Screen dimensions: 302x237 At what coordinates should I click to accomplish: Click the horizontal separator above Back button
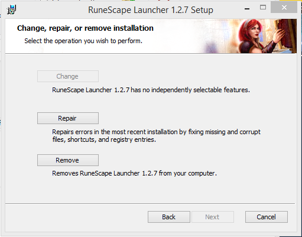150,203
